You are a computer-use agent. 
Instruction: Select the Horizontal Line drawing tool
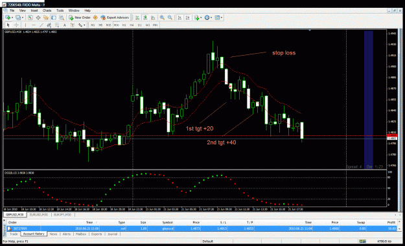(33, 25)
